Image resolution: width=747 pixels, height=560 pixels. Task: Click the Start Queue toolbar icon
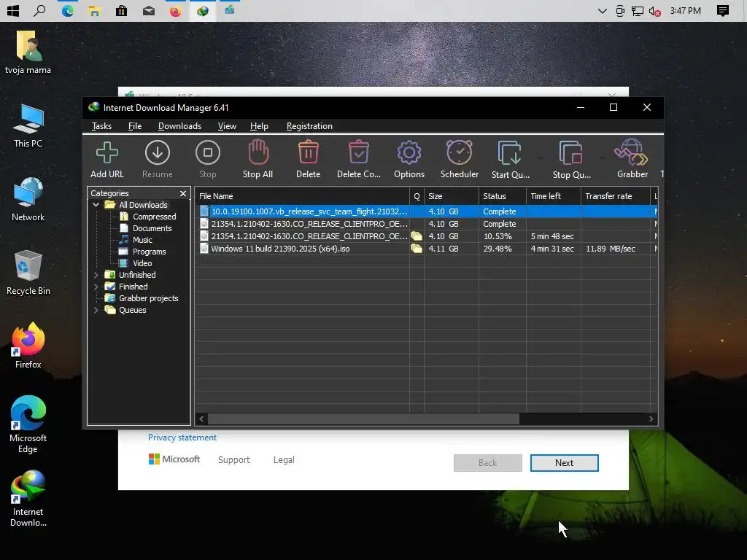coord(510,153)
